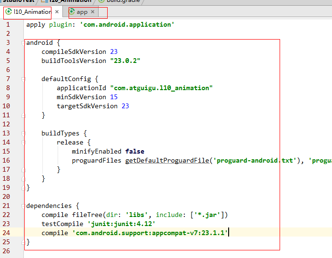332x258 pixels.
Task: Click the gradle icon on app tab
Action: (72, 11)
